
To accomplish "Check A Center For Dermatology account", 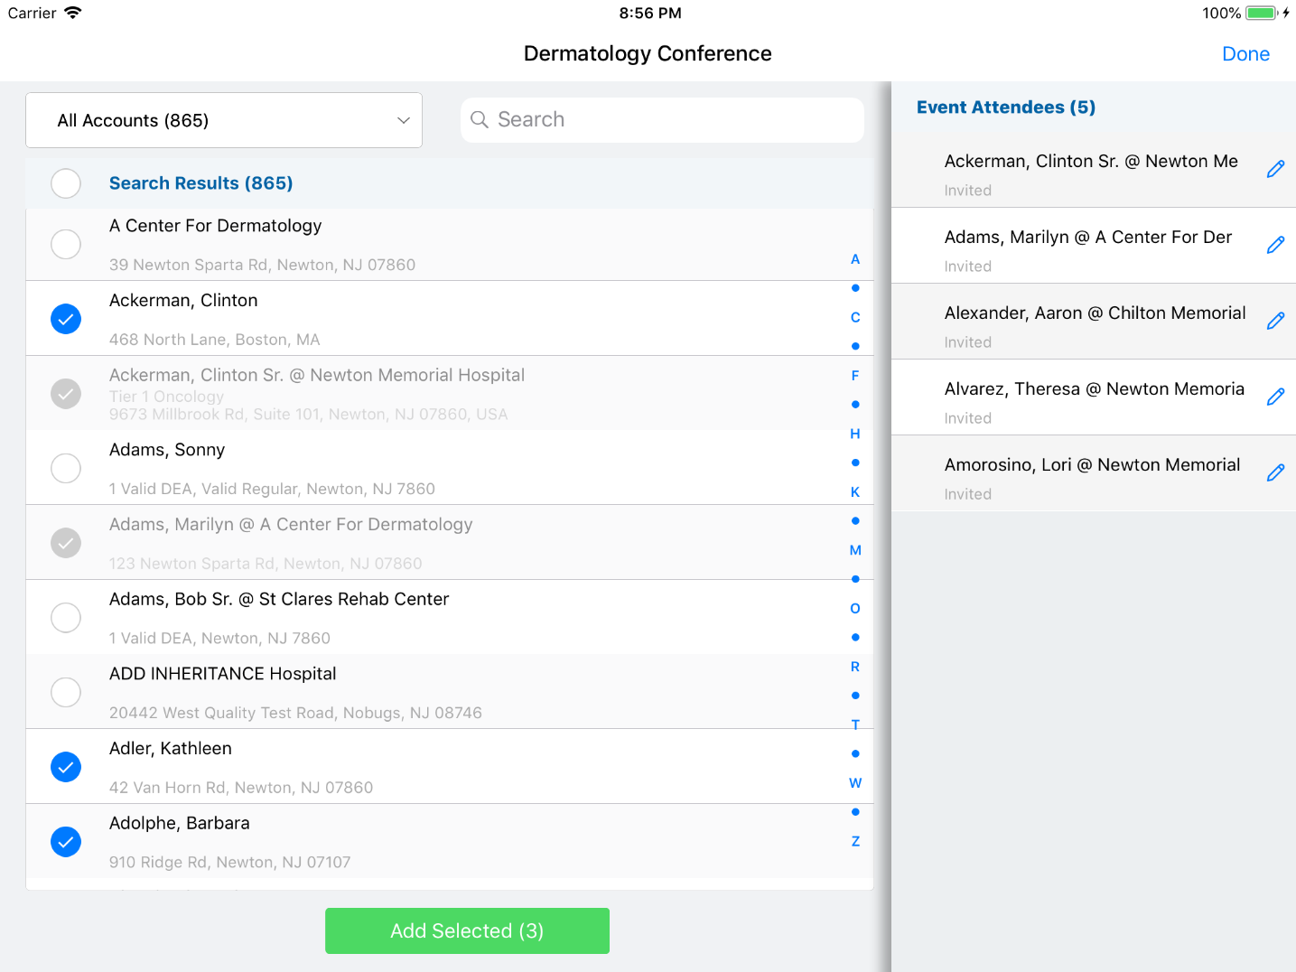I will point(66,244).
